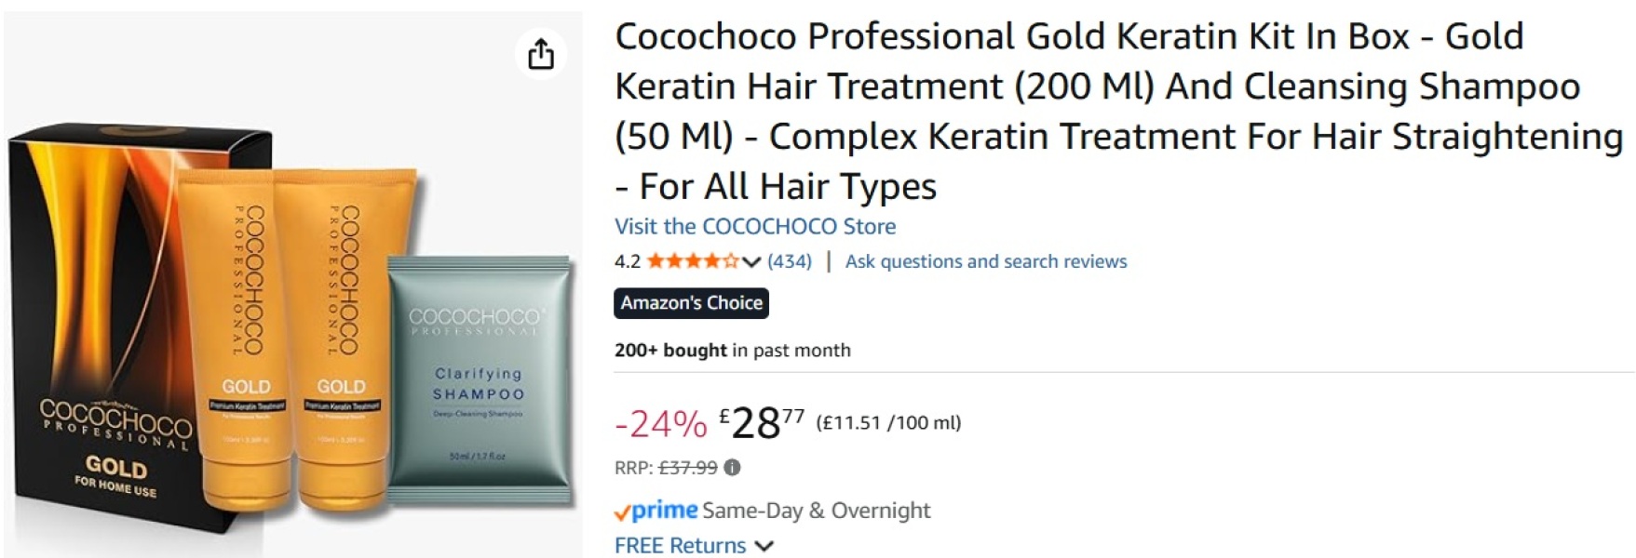Click the fifth partially-filled star
Viewport: 1636px width, 558px height.
[x=733, y=261]
